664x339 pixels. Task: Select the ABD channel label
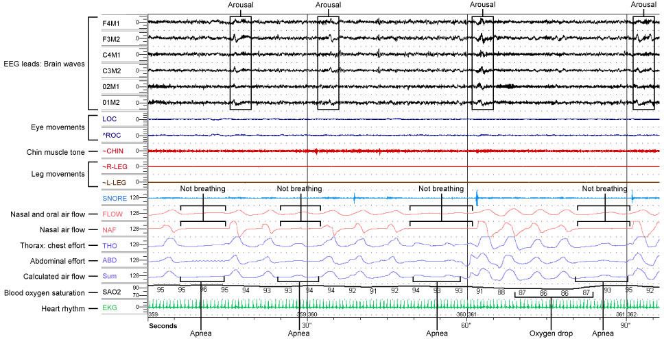tap(108, 261)
